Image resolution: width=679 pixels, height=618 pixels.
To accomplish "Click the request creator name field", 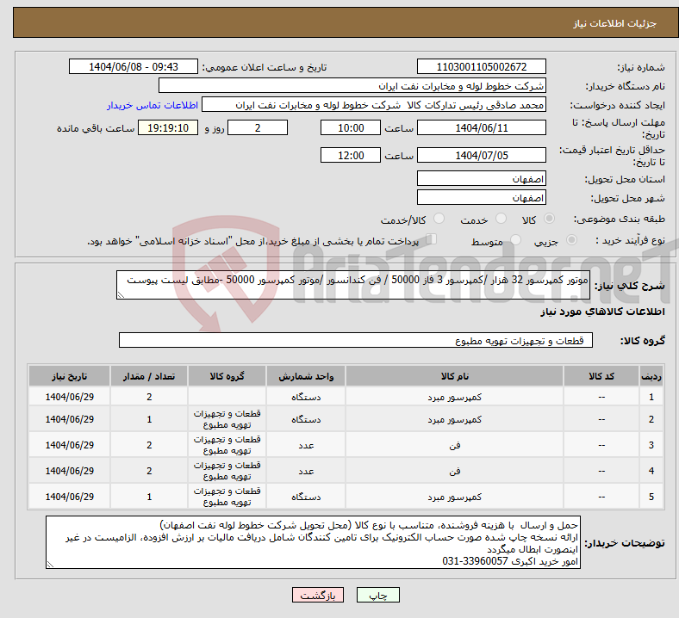I will click(374, 105).
